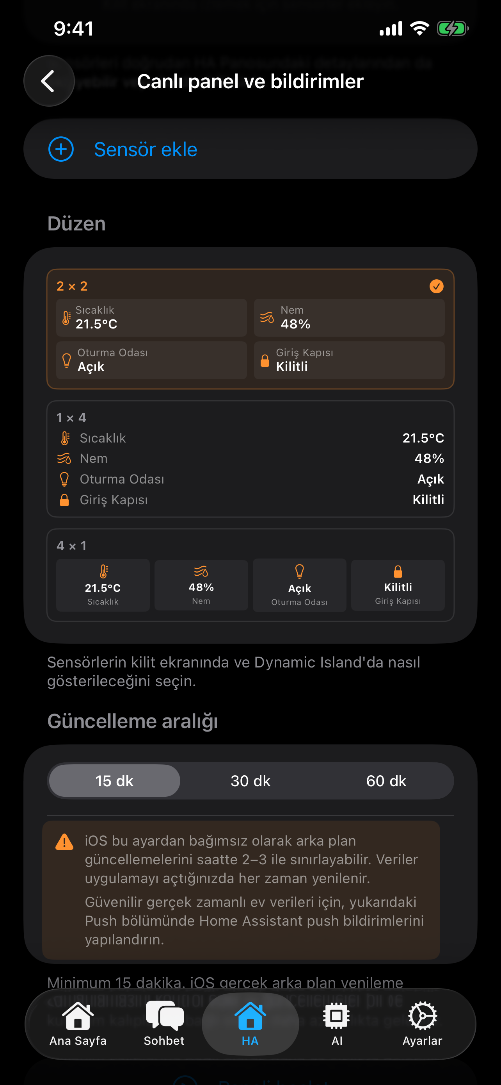Tap the lock icon next to Giriş Kapısı Kilitli
501x1085 pixels.
[x=265, y=360]
